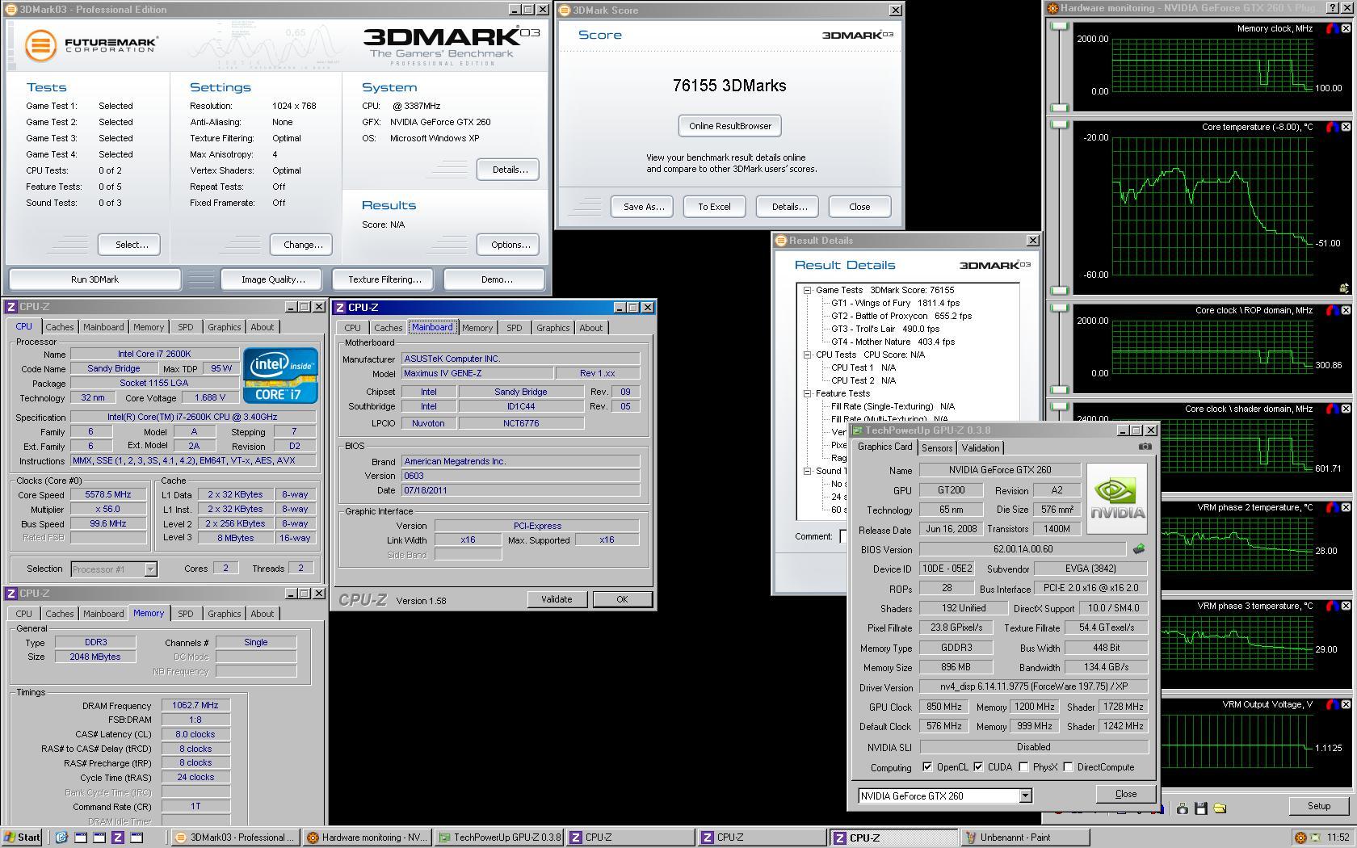The image size is (1357, 848).
Task: Click magnet icon on Core clock ROP domain graph
Action: pos(1332,310)
